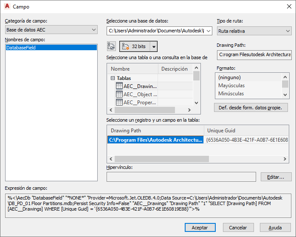Click the database file browse icon
This screenshot has width=296, height=237.
coord(111,46)
